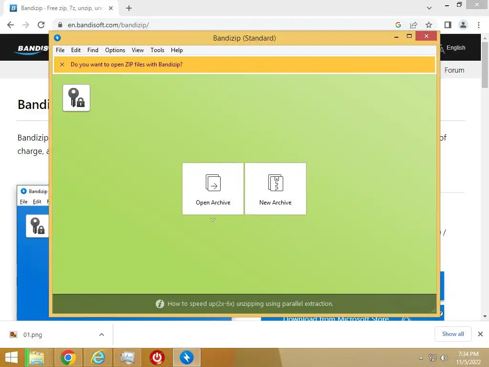The height and width of the screenshot is (367, 489).
Task: Open the Edit menu in Bandizip
Action: [76, 50]
